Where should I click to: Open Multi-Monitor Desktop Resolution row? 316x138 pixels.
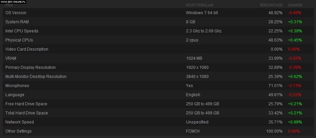coord(36,77)
